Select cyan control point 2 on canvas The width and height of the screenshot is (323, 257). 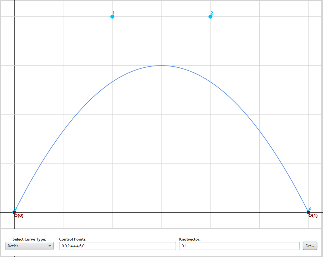(210, 16)
